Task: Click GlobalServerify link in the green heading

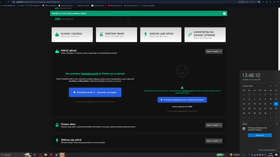Action: pos(91,74)
